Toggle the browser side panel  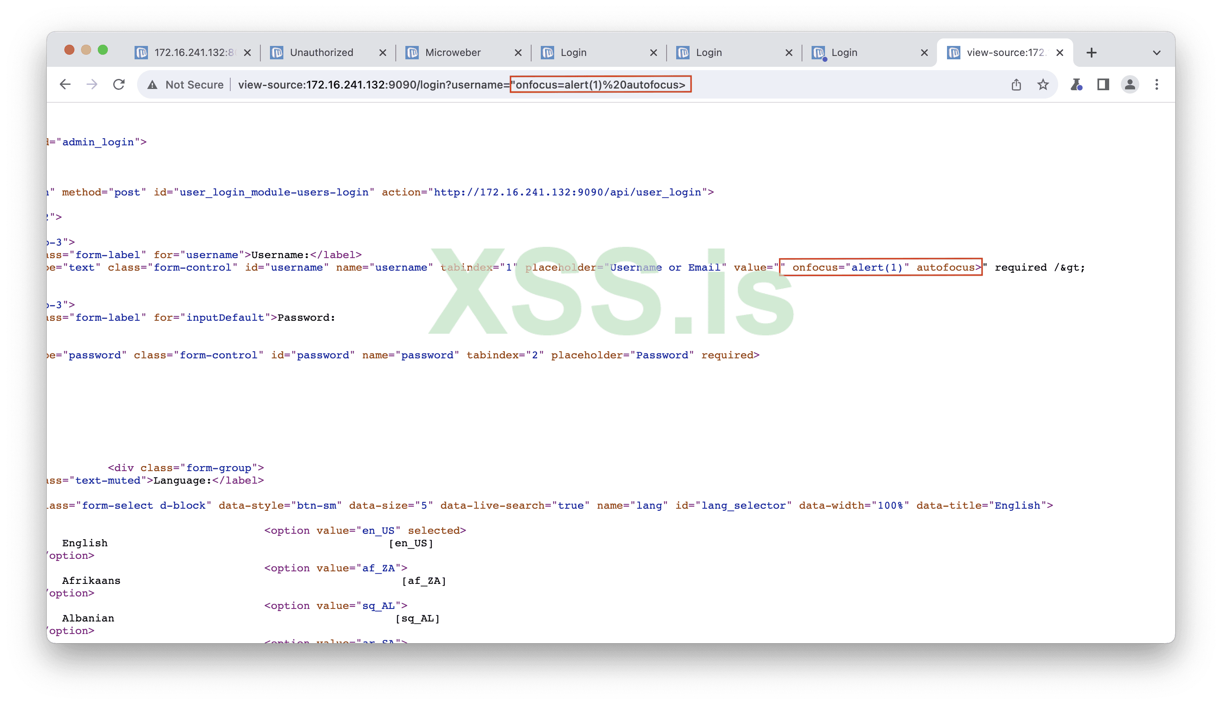tap(1103, 85)
